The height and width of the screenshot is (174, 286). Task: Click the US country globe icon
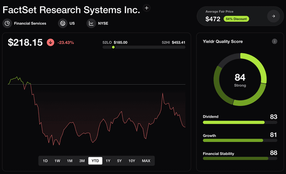(x=63, y=23)
